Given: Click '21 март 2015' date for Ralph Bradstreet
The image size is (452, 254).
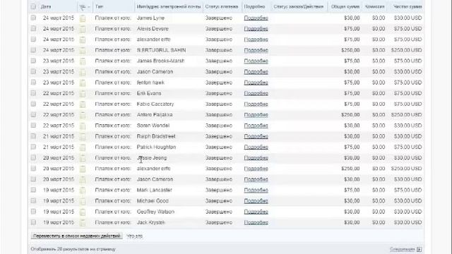Looking at the screenshot, I should point(59,136).
